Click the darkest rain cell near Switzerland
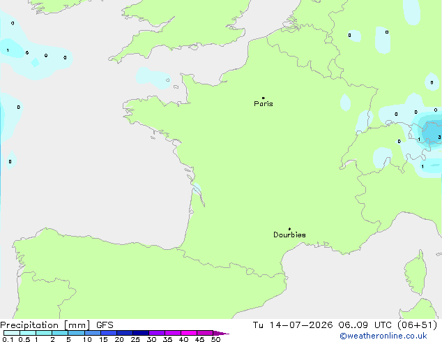 433,131
